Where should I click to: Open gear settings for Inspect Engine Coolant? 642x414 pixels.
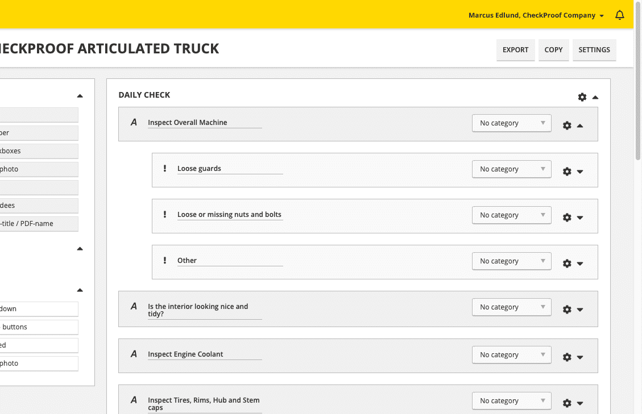[x=566, y=357]
